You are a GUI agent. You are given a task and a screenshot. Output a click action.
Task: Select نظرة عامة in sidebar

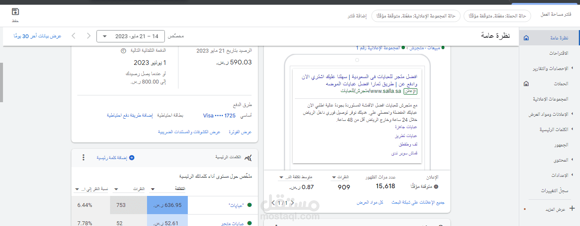[549, 38]
